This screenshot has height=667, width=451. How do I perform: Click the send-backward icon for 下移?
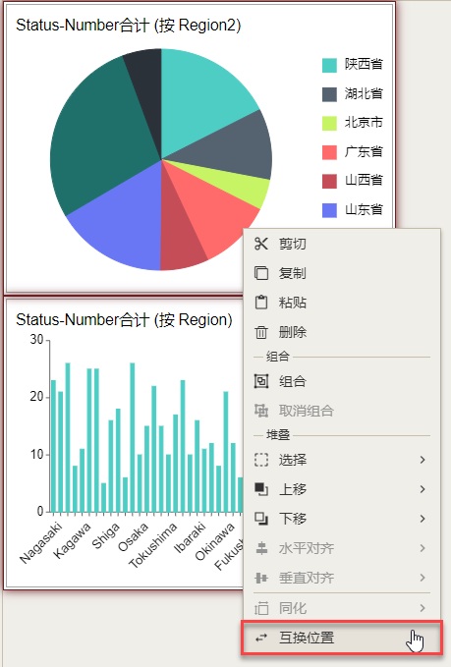coord(260,519)
